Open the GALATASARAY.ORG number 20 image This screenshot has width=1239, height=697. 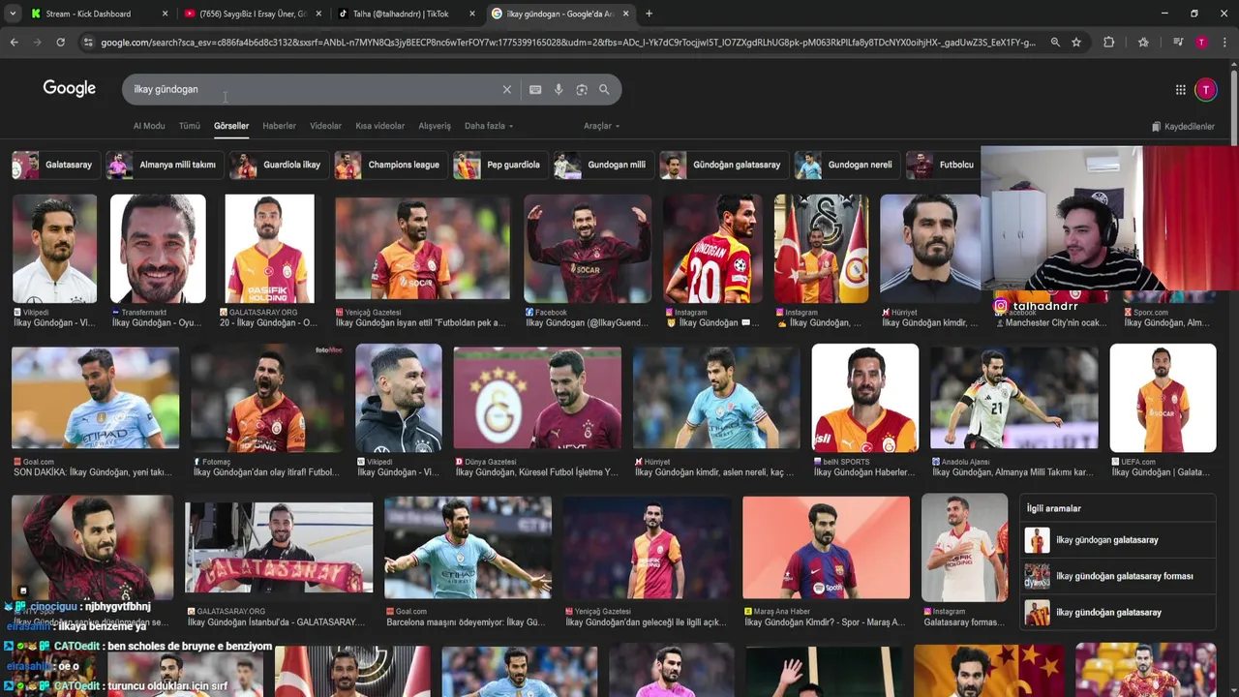(269, 249)
